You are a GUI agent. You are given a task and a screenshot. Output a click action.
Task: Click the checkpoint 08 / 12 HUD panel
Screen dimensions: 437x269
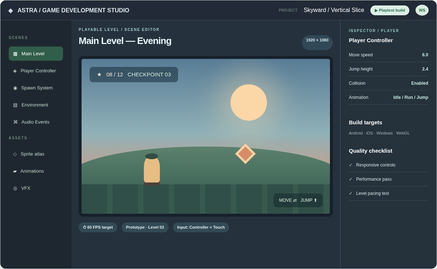(x=134, y=75)
